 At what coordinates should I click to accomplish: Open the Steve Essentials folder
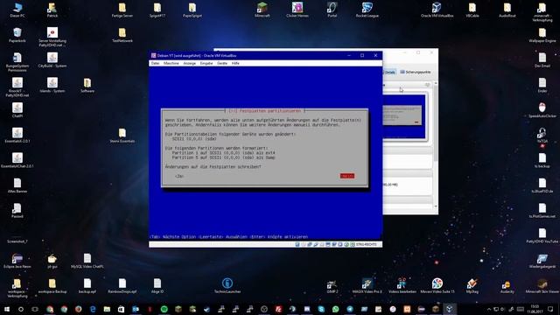tap(122, 135)
